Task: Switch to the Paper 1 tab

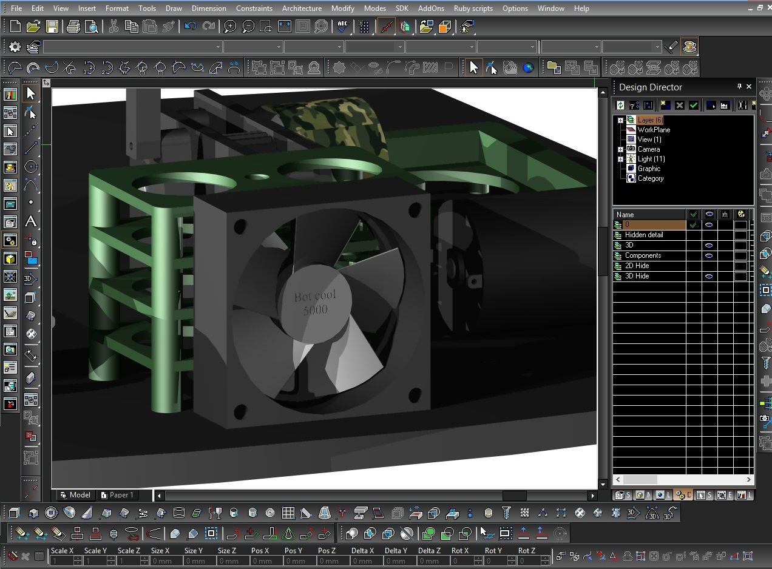Action: pos(121,495)
